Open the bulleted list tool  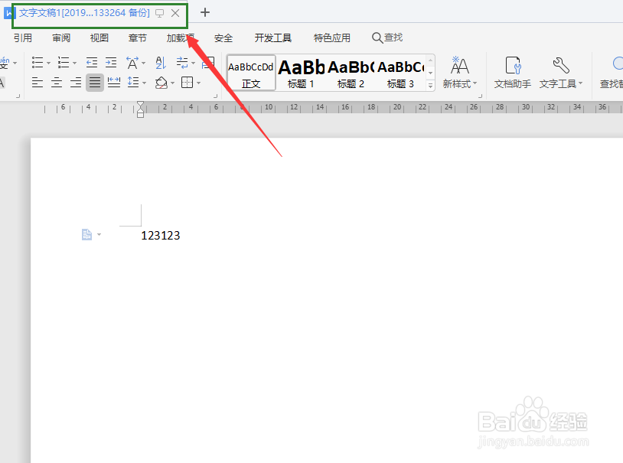click(x=38, y=63)
